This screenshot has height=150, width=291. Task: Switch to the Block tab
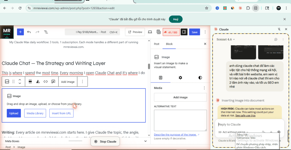(169, 44)
